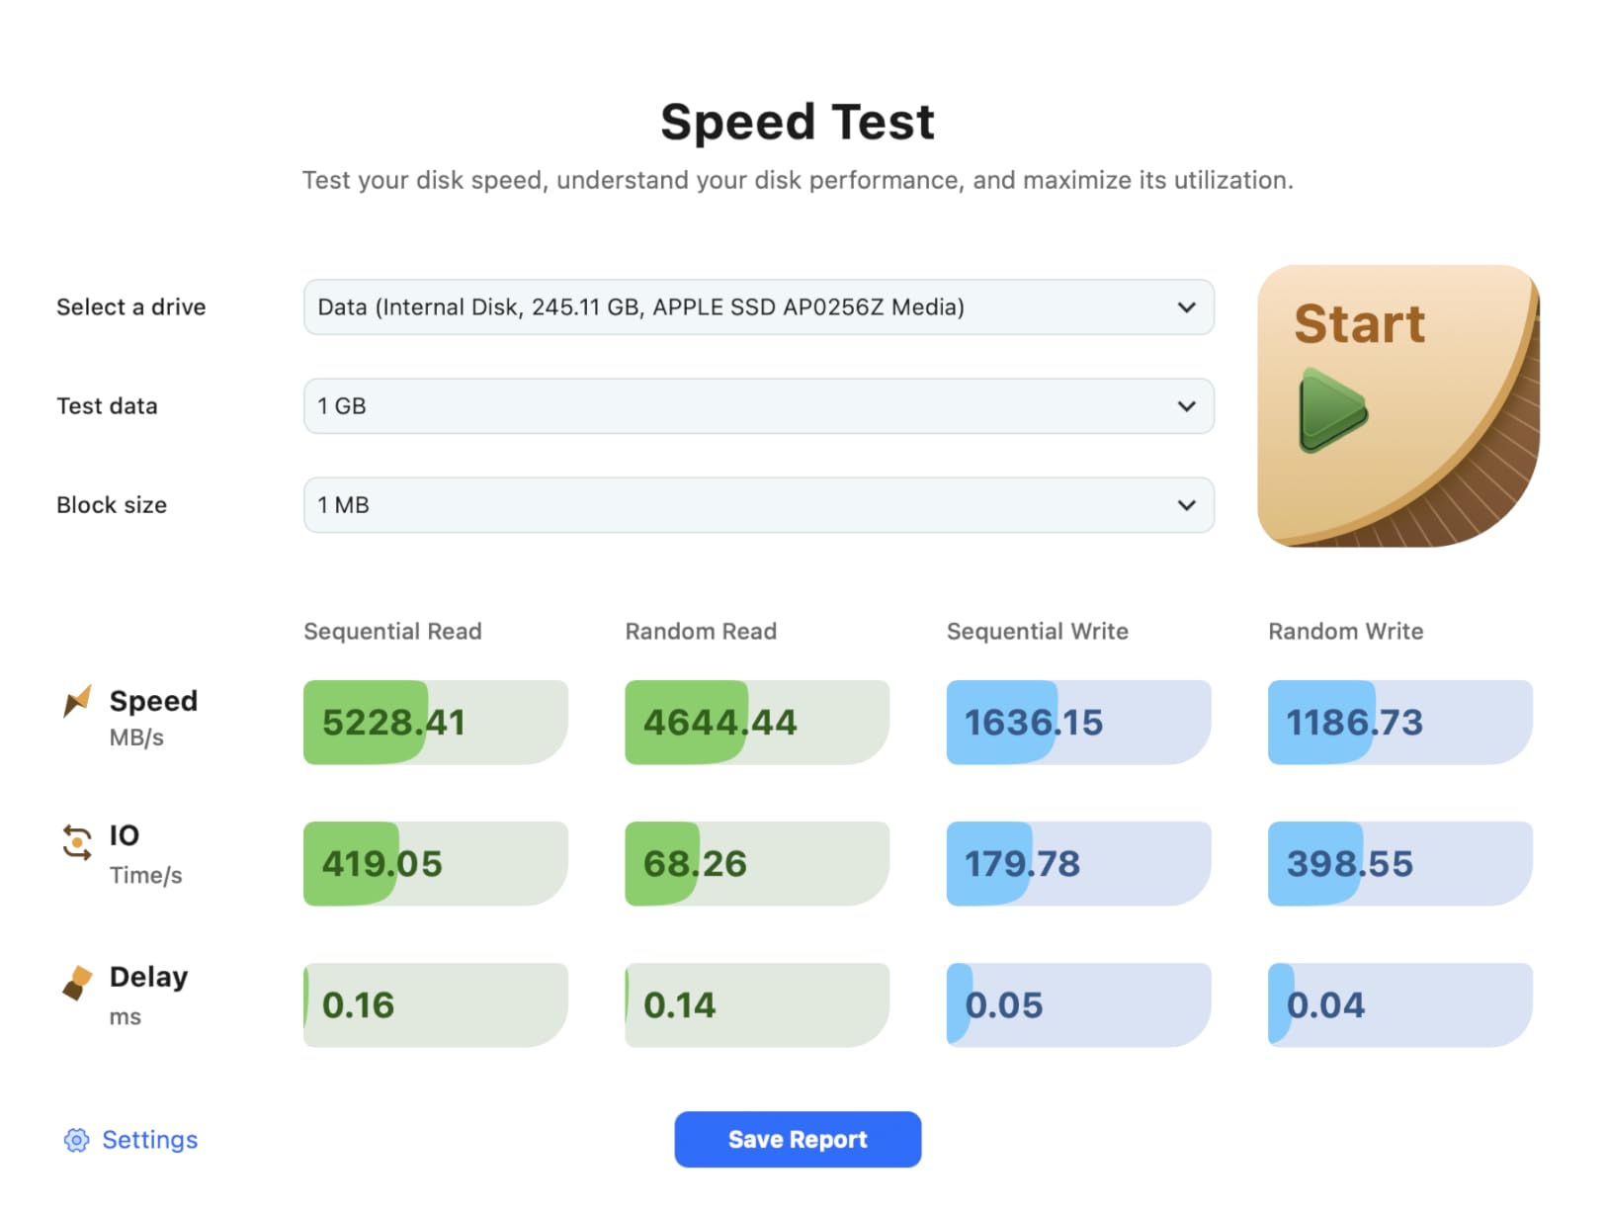Open the Block size 1 MB dropdown
Viewport: 1606px width, 1216px height.
758,505
